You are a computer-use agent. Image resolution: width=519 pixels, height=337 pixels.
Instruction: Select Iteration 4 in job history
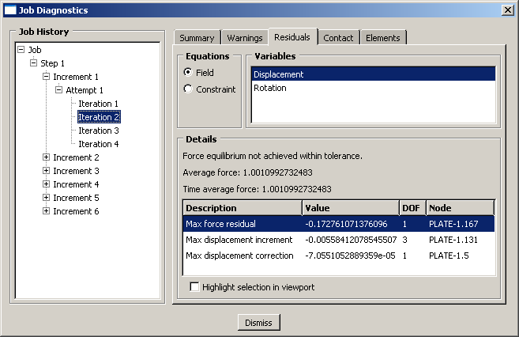[99, 144]
